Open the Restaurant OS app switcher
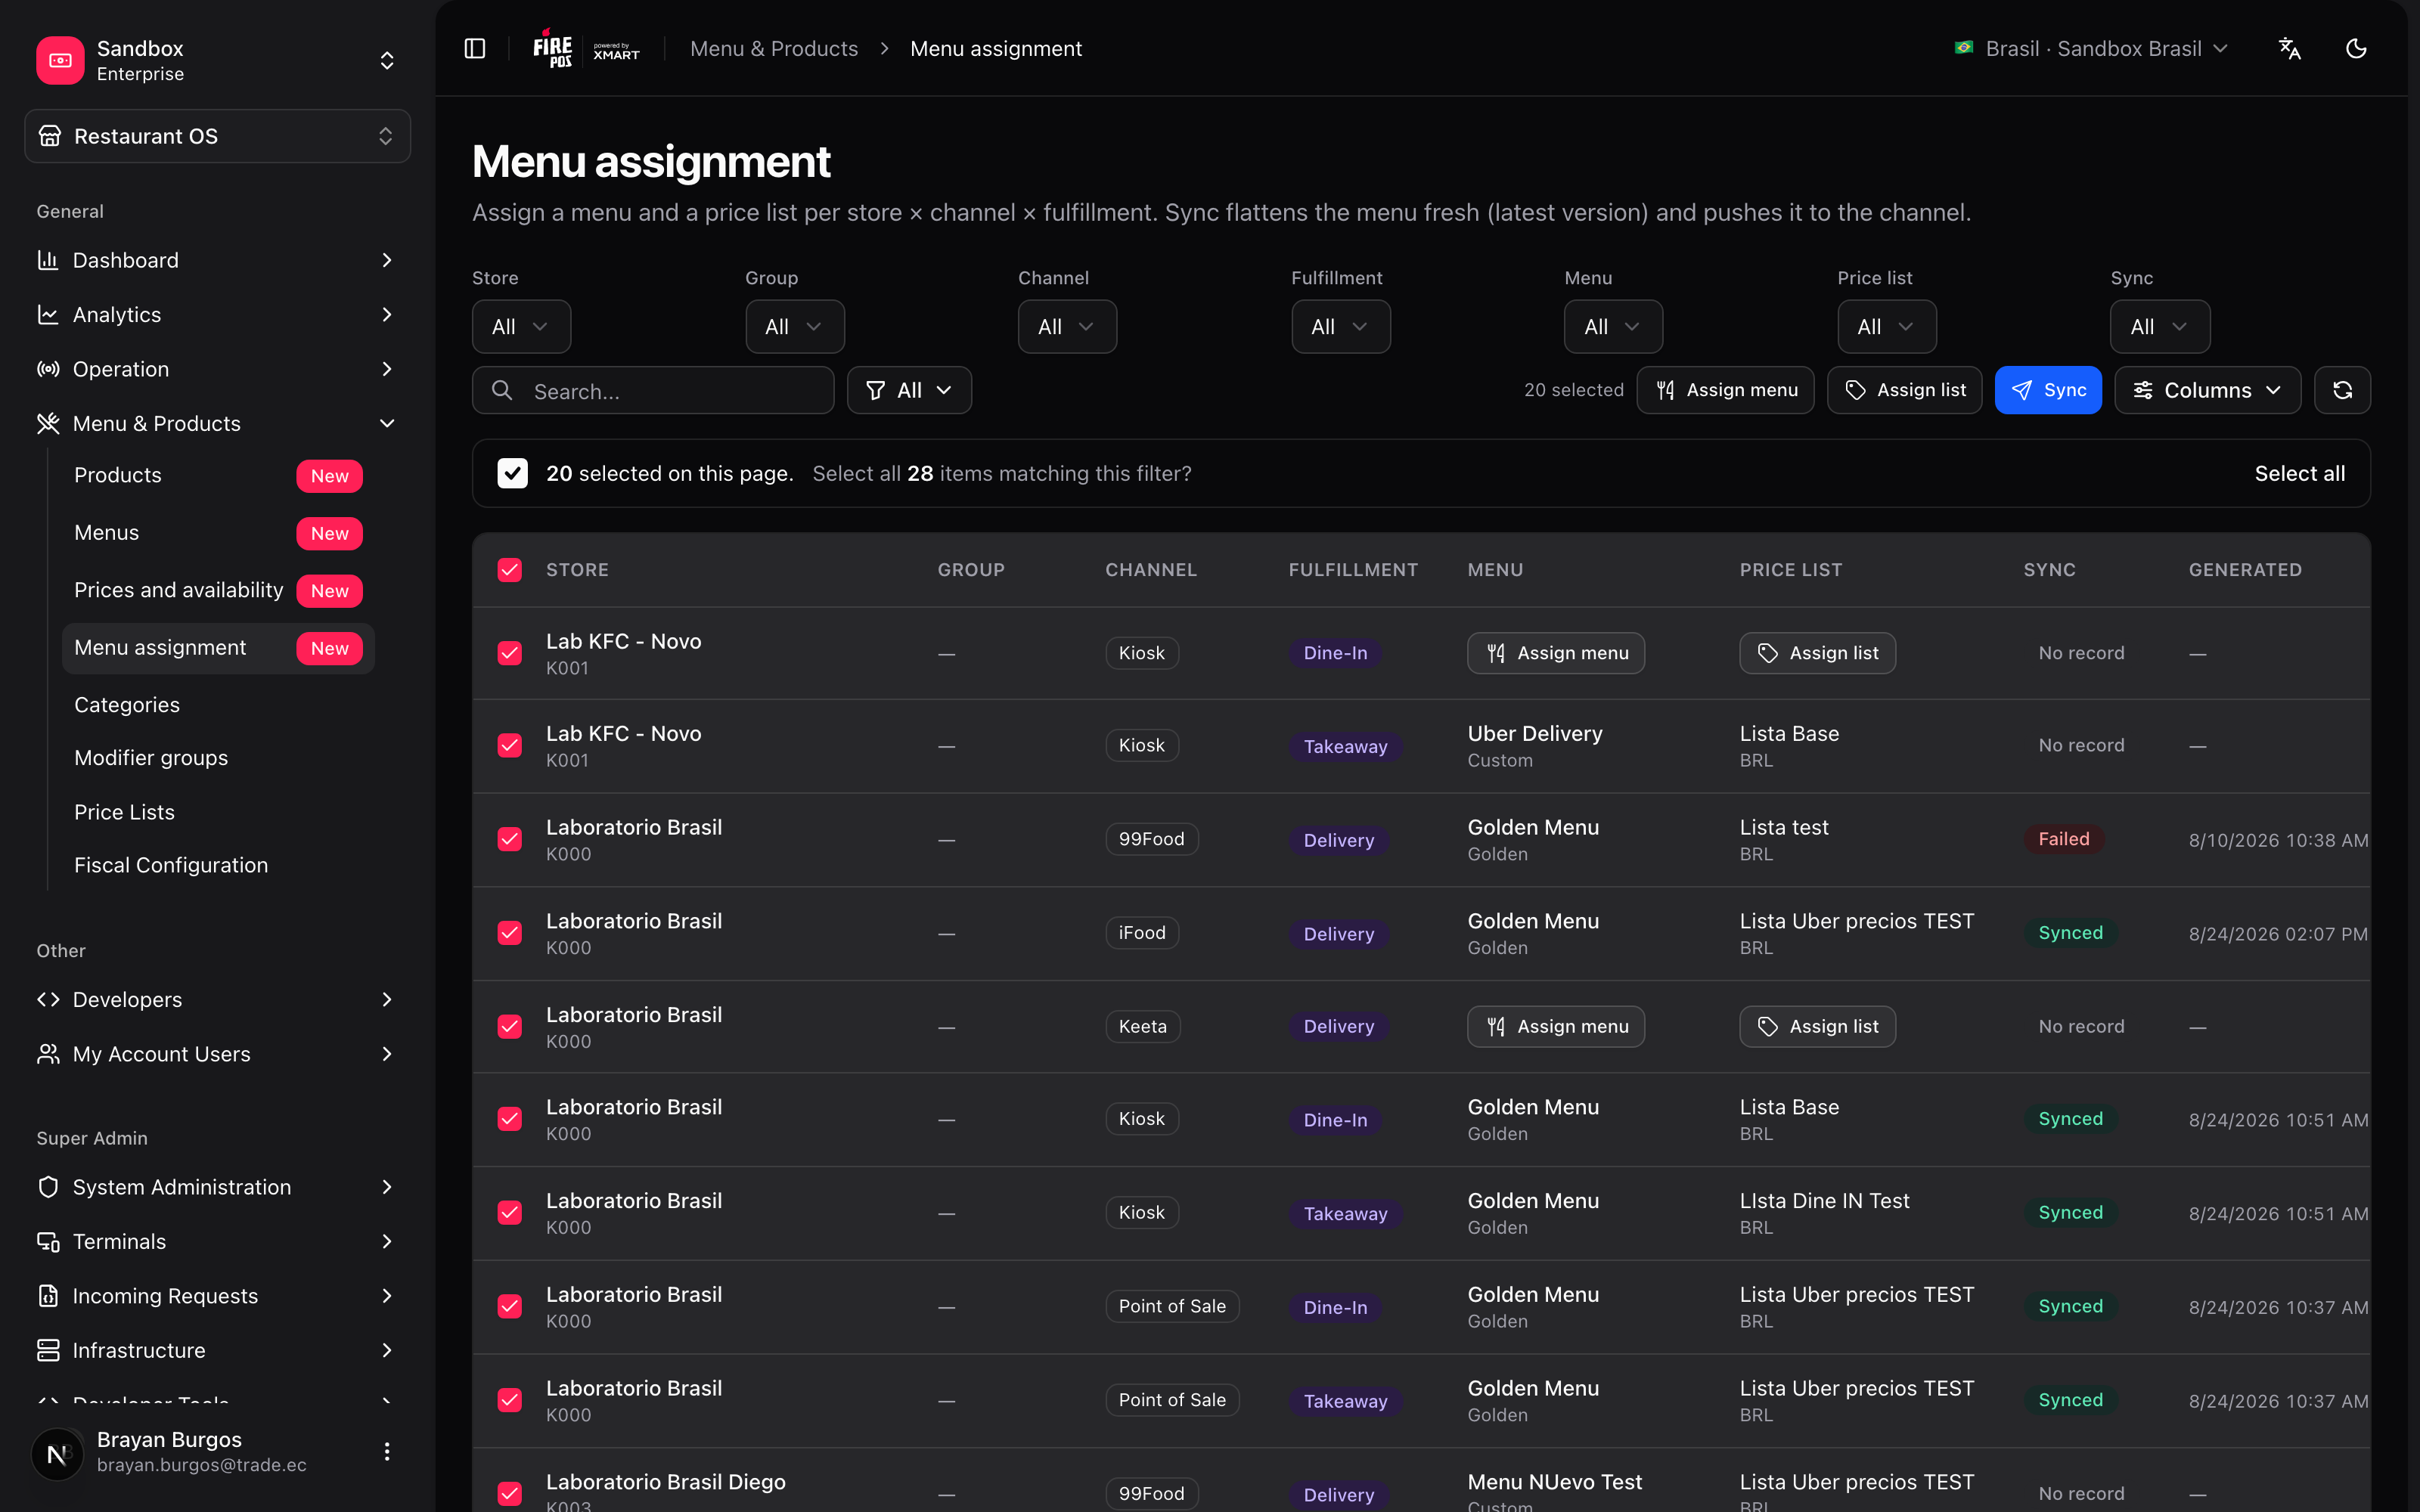The image size is (2420, 1512). pyautogui.click(x=217, y=136)
